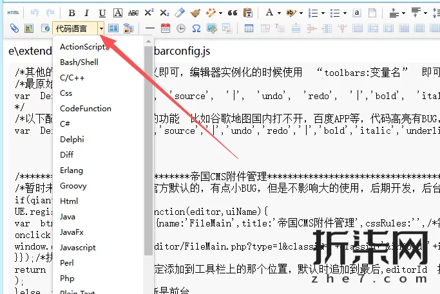Insert an ordered numbered list
Image resolution: width=440 pixels, height=294 pixels.
313,13
